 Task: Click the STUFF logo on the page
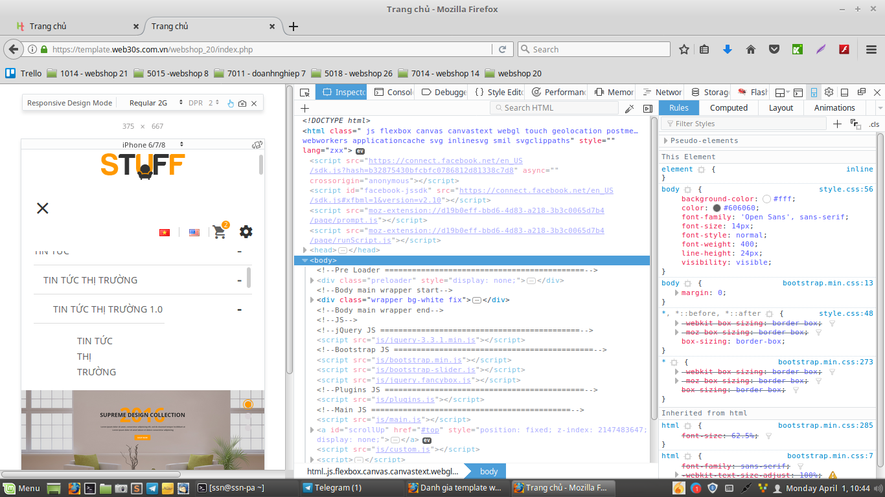143,165
